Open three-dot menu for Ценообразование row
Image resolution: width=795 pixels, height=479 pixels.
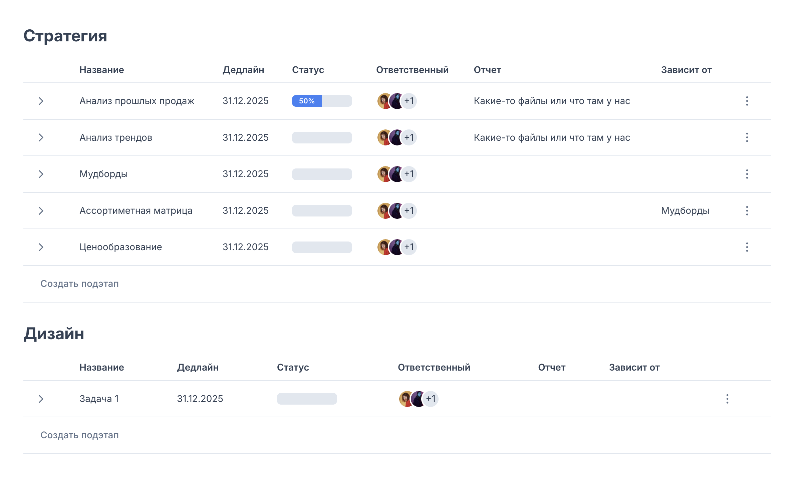pyautogui.click(x=747, y=247)
